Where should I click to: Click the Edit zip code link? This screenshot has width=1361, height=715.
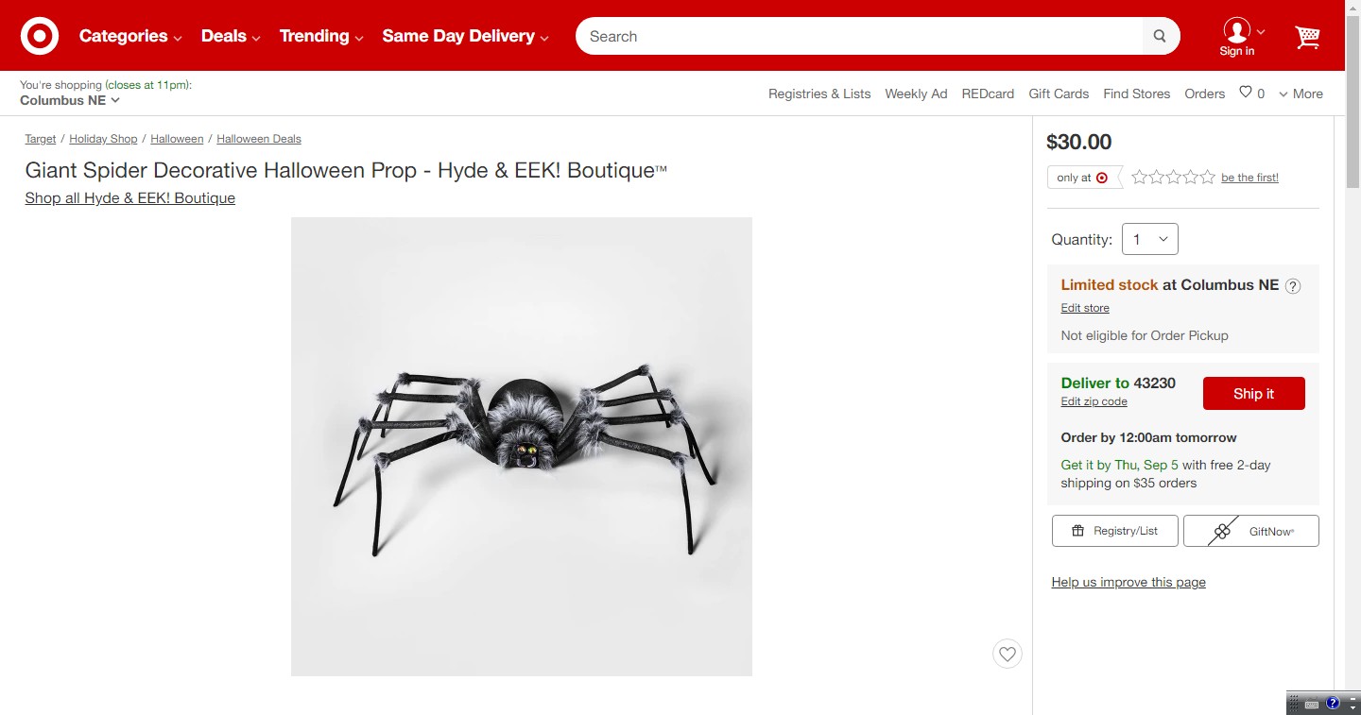pyautogui.click(x=1094, y=401)
